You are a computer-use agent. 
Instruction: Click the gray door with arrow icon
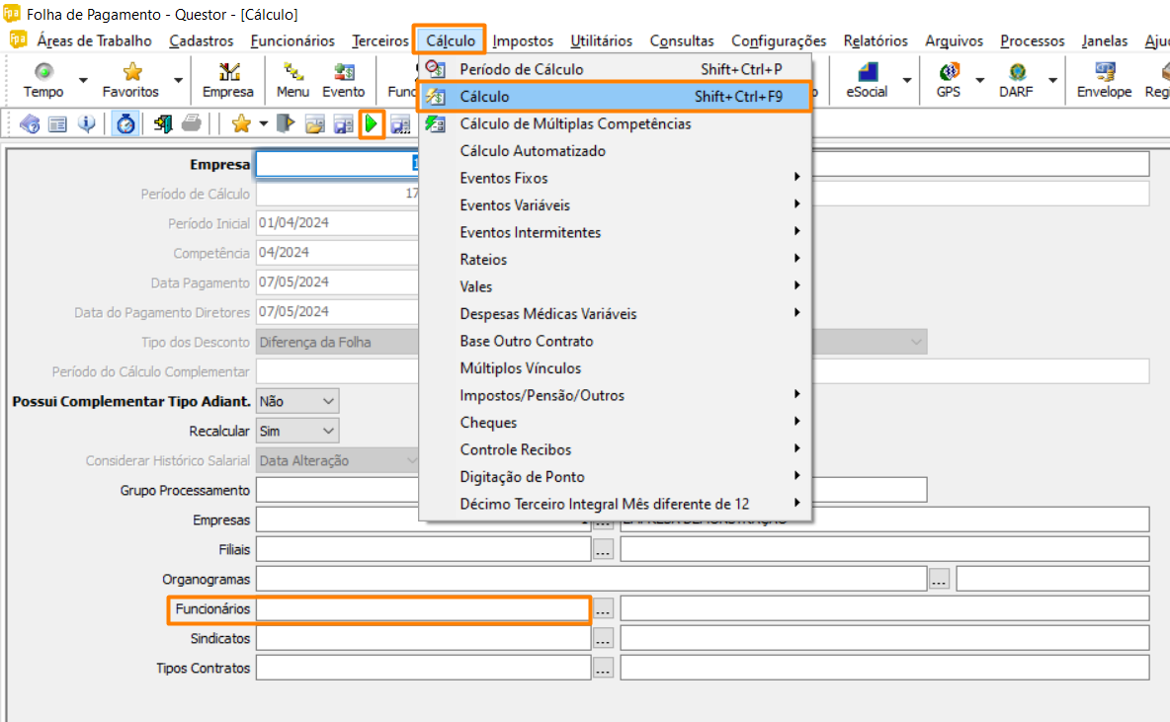(286, 123)
